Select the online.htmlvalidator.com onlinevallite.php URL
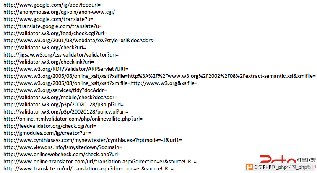This screenshot has height=173, width=317. pos(73,119)
